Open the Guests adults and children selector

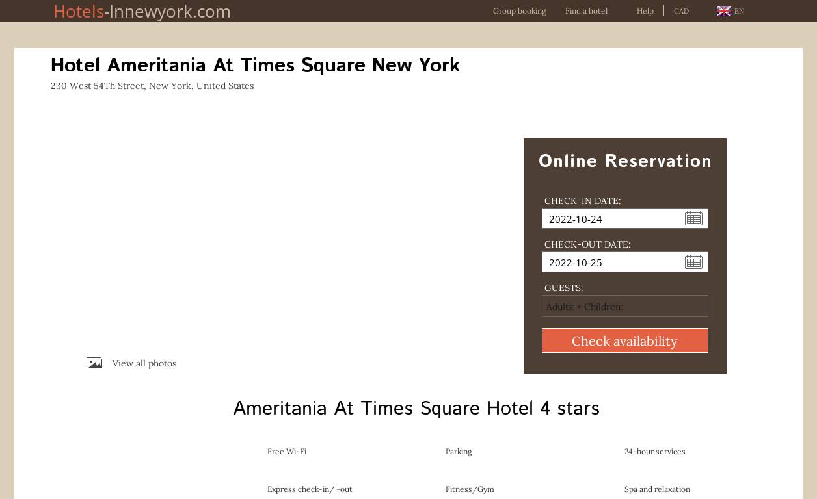click(624, 306)
